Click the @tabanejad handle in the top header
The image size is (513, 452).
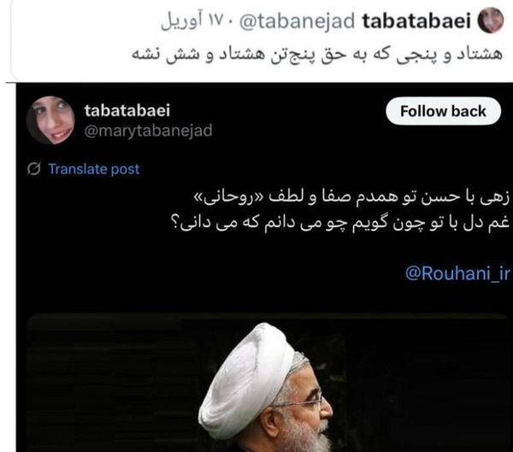pyautogui.click(x=297, y=21)
